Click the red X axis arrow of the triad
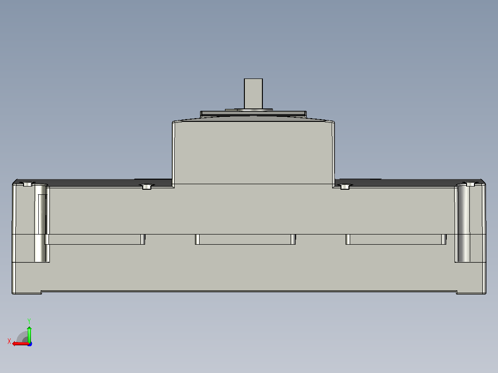Screen dimensions: 498x373 click(x=20, y=344)
